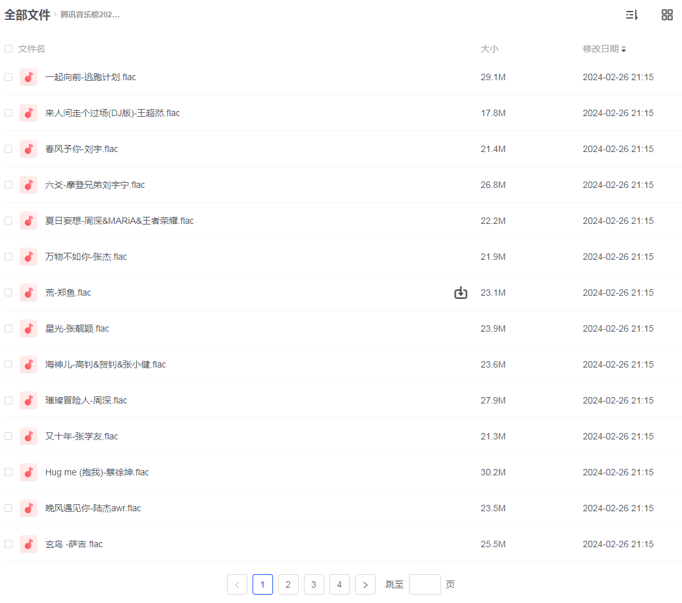Go to next page arrow
The height and width of the screenshot is (603, 682).
click(365, 584)
